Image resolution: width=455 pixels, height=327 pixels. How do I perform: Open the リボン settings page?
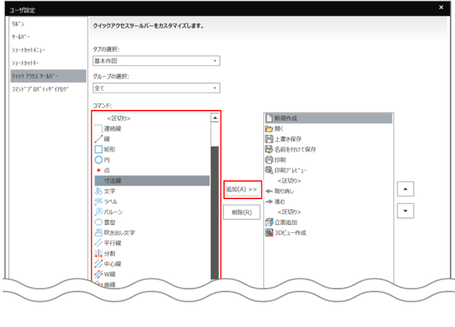(x=18, y=24)
